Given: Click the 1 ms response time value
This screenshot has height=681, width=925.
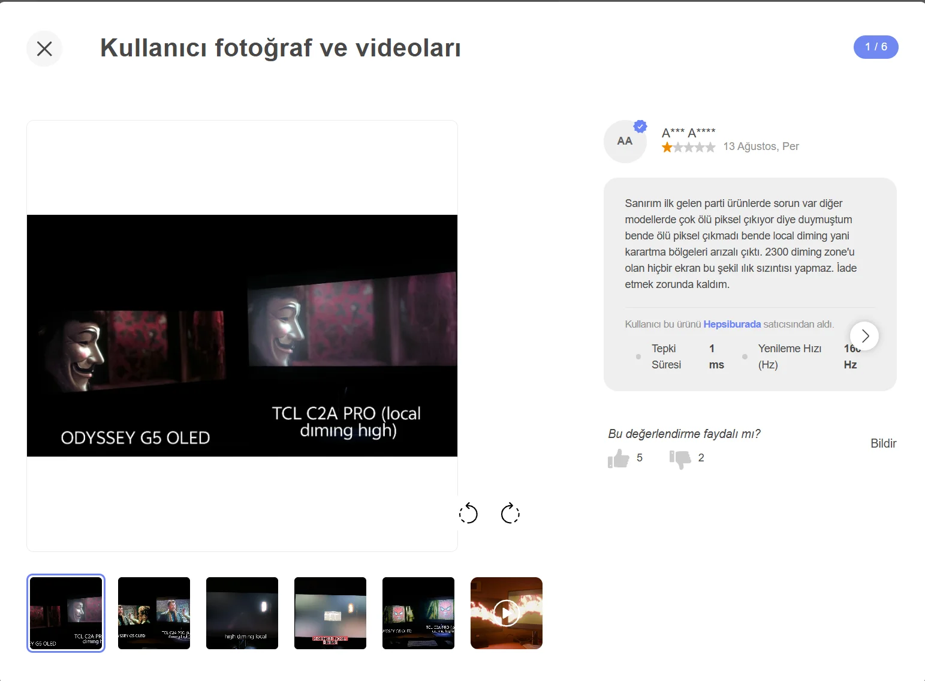Looking at the screenshot, I should (716, 356).
